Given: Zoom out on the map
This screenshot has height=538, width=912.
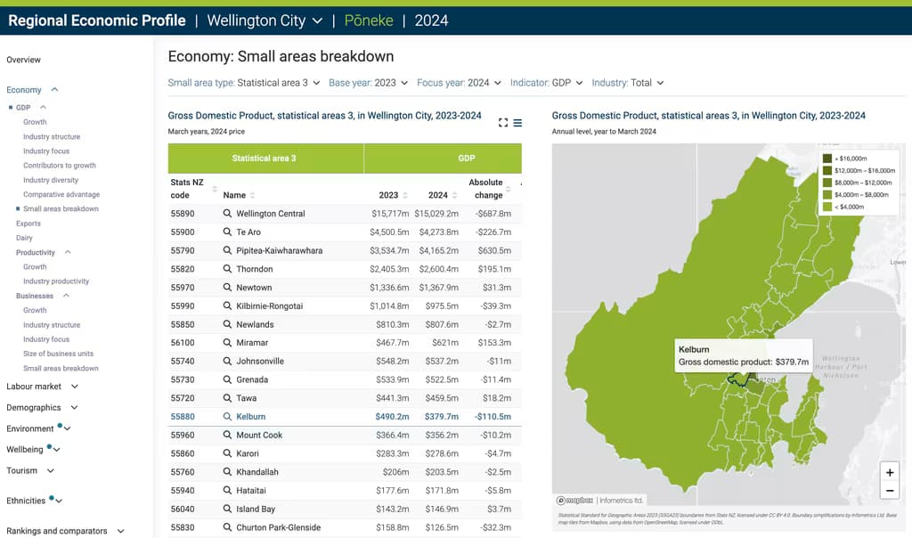Looking at the screenshot, I should 888,491.
